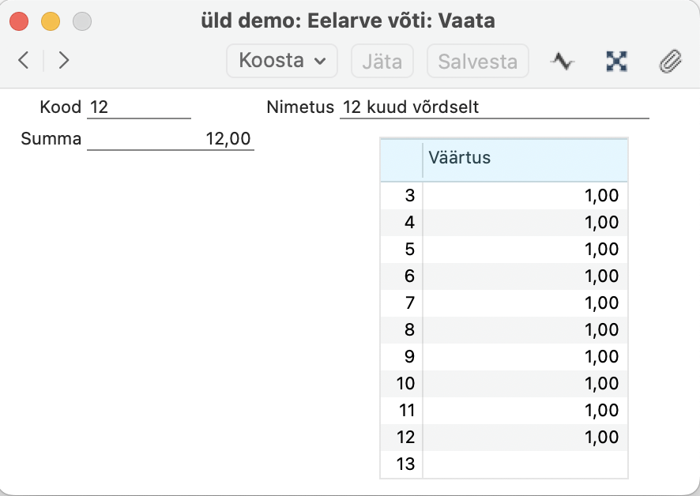This screenshot has width=700, height=496.
Task: Click row number 10 in the table
Action: pos(401,384)
